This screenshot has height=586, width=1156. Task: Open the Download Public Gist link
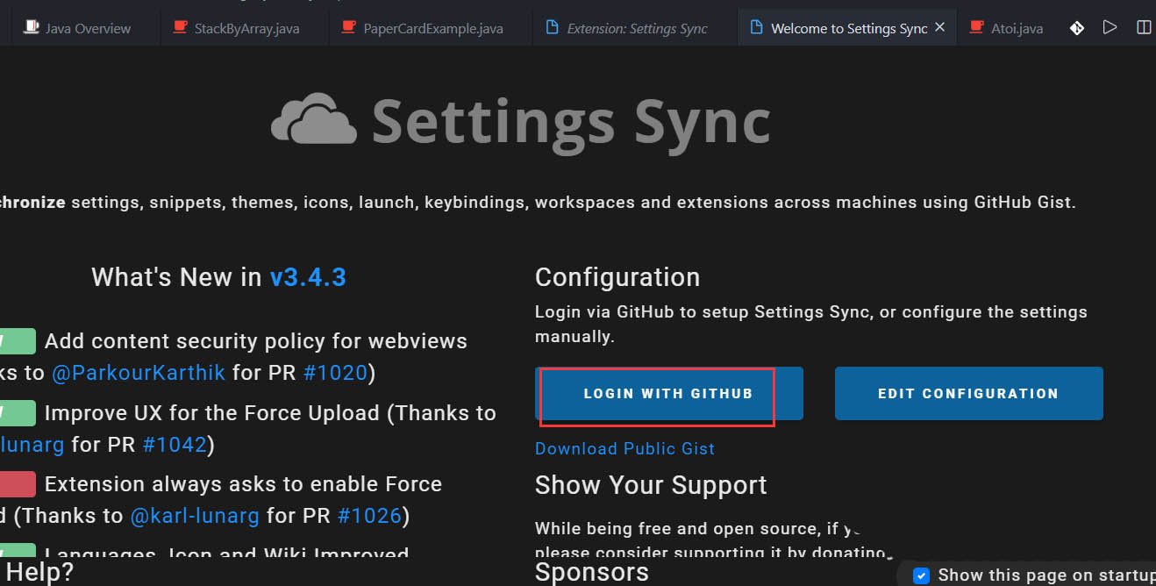coord(624,448)
